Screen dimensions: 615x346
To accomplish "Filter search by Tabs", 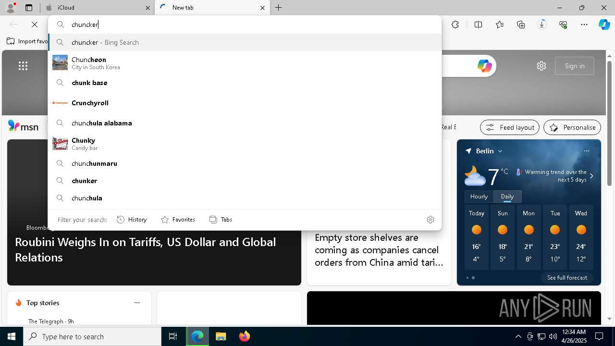I will (x=221, y=220).
